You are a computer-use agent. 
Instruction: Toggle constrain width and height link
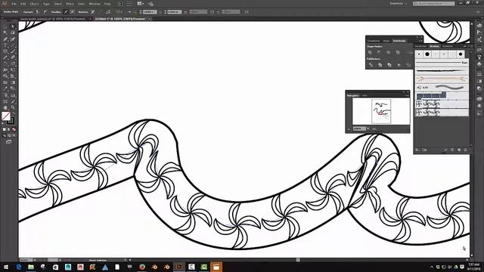point(212,12)
